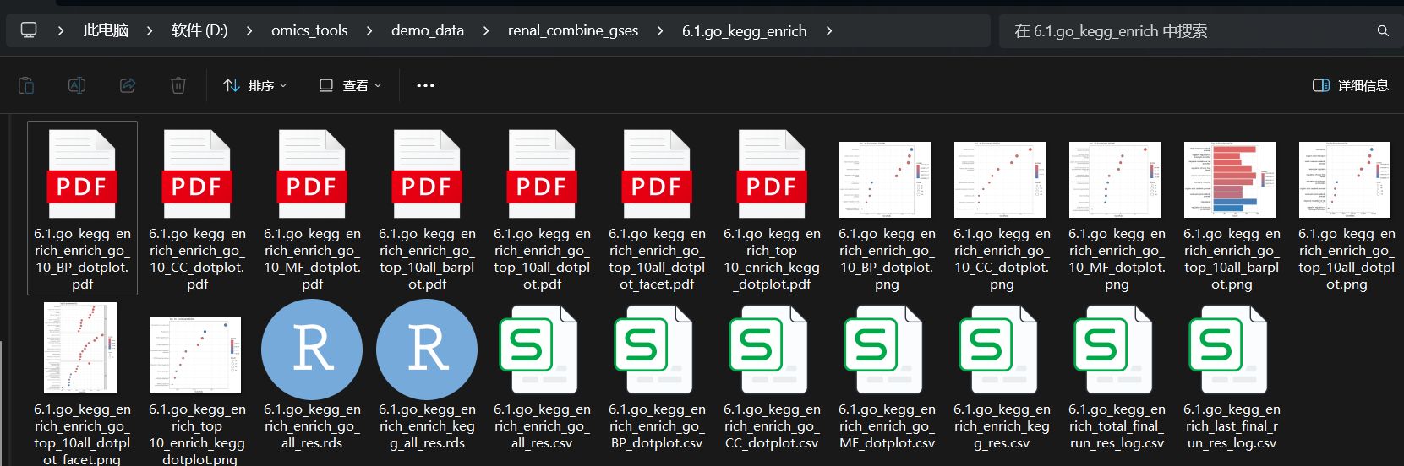Navigate to omics_tools breadcrumb
Viewport: 1404px width, 466px height.
(x=309, y=30)
